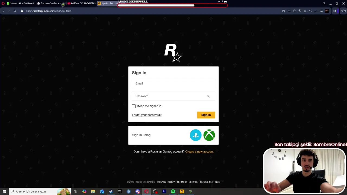The height and width of the screenshot is (195, 347).
Task: Open the Windows Start menu
Action: 4,191
